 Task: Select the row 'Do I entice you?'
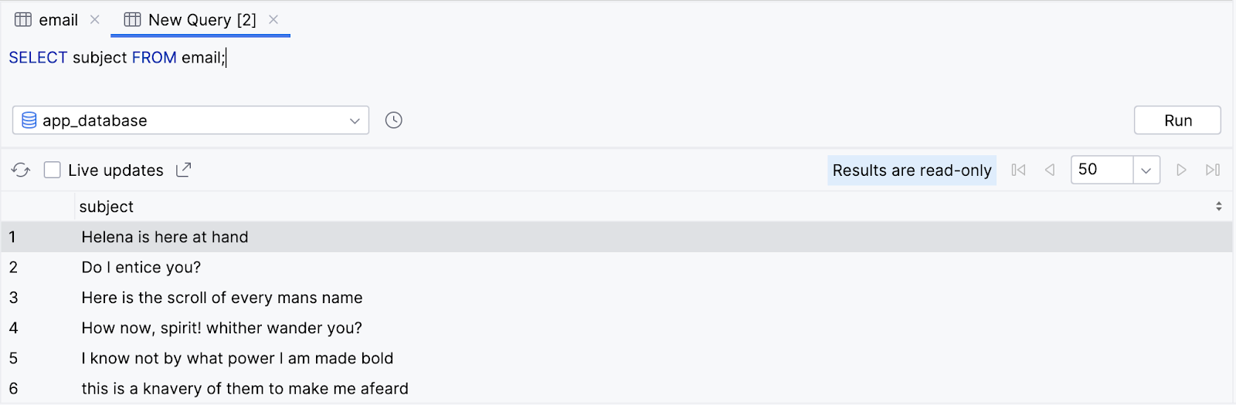pyautogui.click(x=141, y=268)
